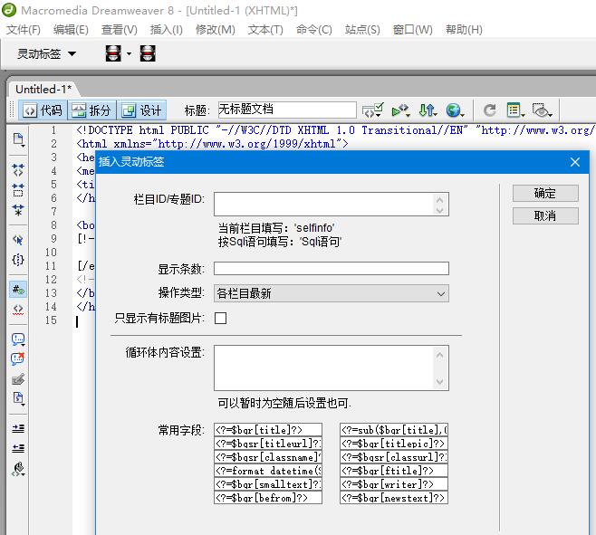The height and width of the screenshot is (535, 596).
Task: Select the <?=$bqsr[classname]?> field
Action: click(x=268, y=457)
